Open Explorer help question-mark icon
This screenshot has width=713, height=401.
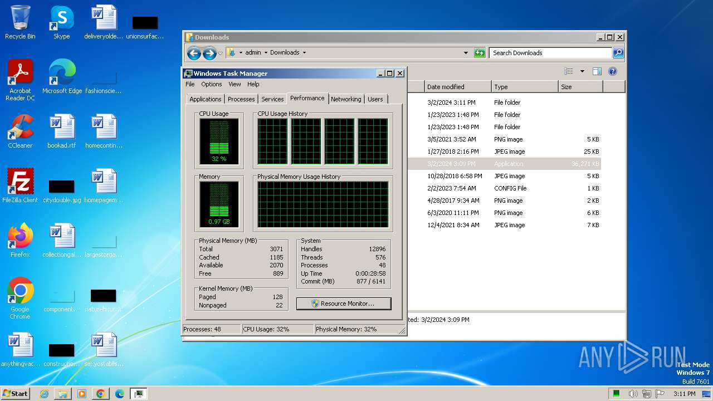pyautogui.click(x=613, y=71)
